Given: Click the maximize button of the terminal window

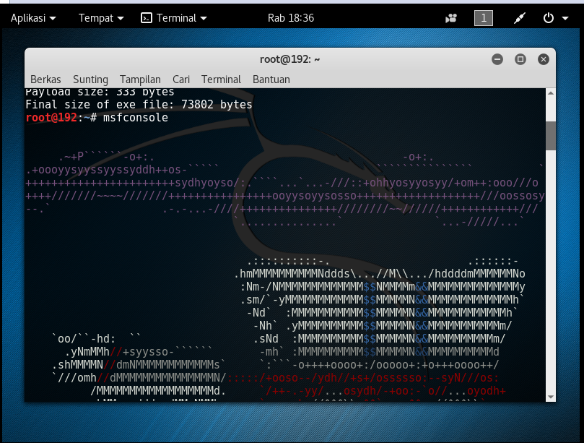Looking at the screenshot, I should pos(520,59).
